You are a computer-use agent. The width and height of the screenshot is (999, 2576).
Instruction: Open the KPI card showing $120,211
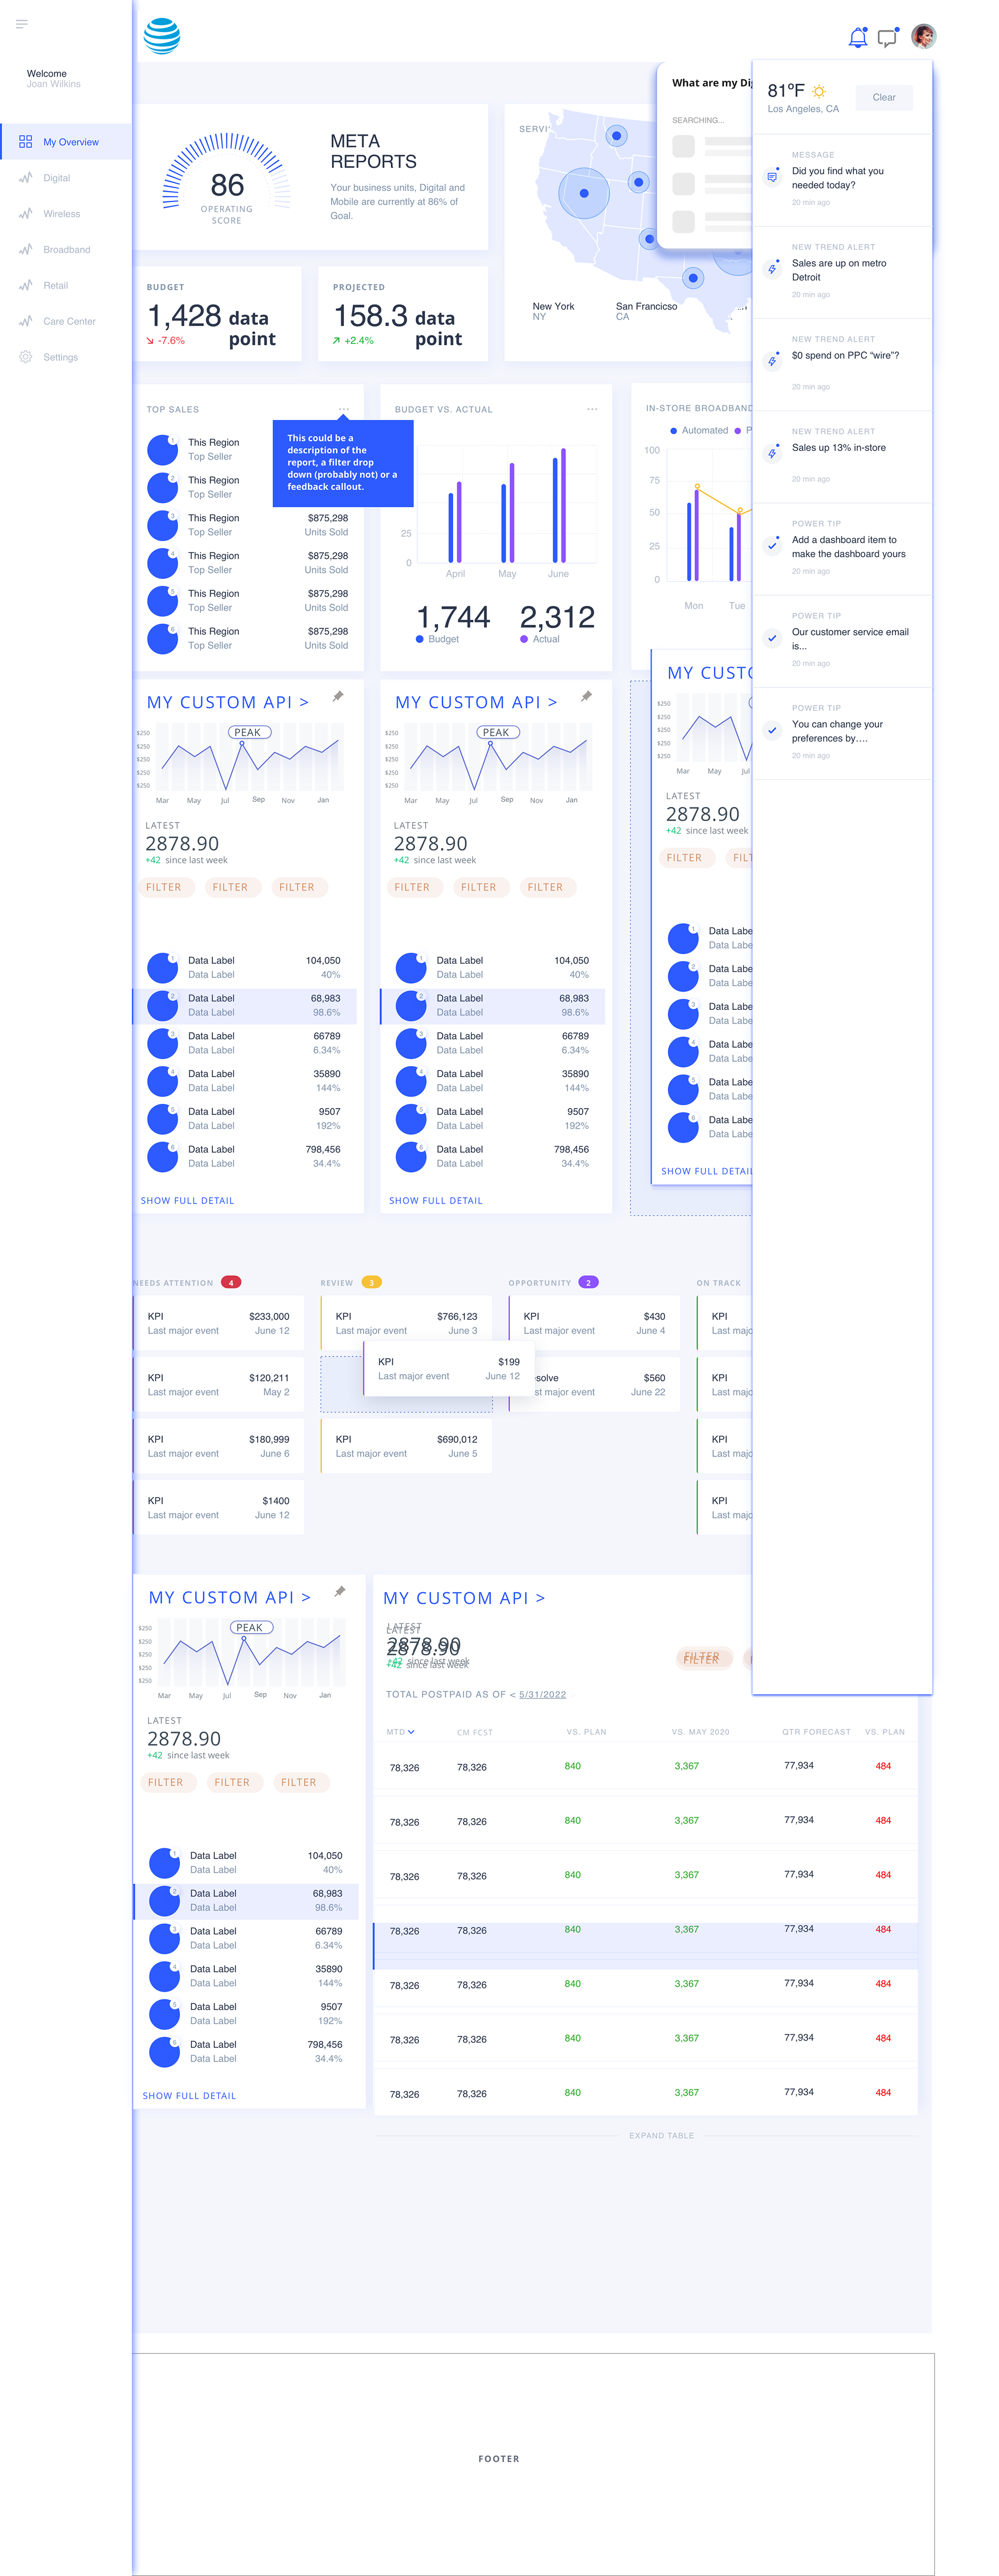218,1384
